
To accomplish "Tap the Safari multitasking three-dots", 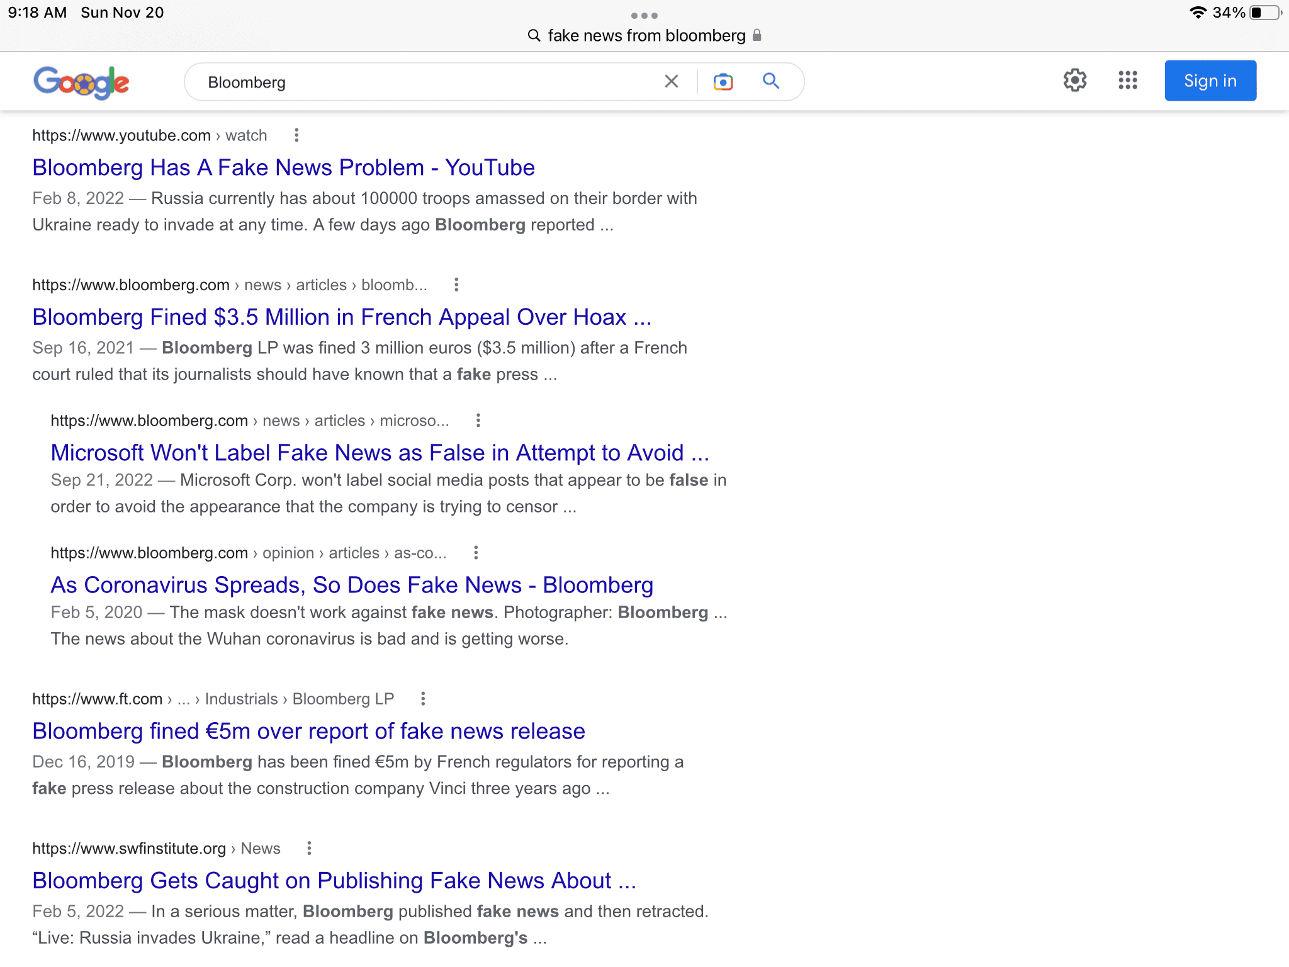I will (x=644, y=15).
